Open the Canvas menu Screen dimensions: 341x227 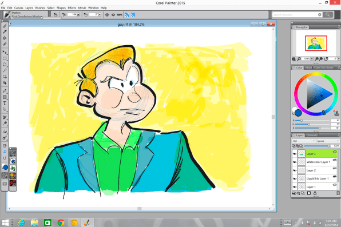(19, 8)
